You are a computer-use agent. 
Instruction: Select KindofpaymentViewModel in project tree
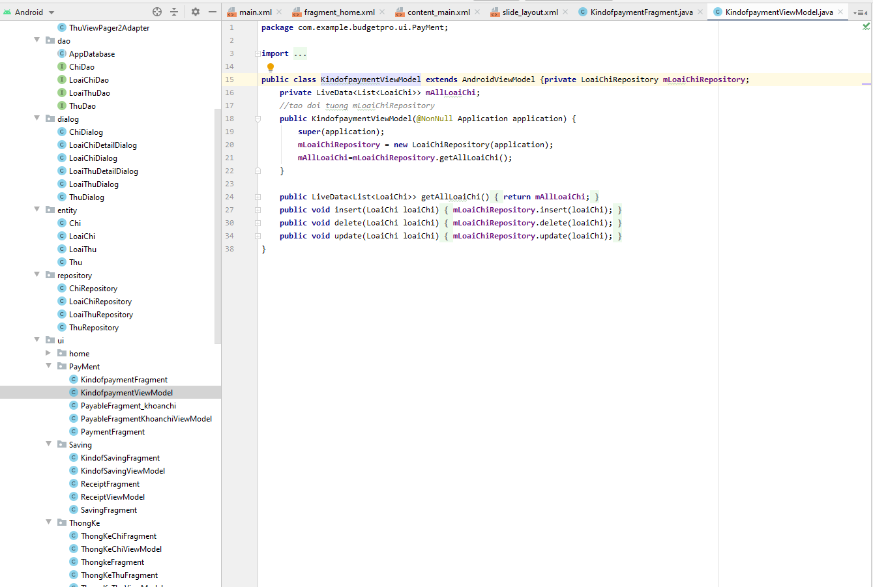126,393
